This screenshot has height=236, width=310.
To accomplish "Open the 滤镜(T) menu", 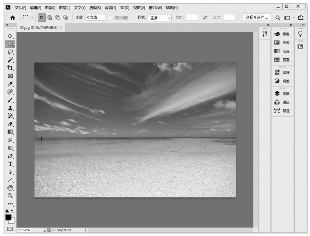I will point(110,7).
